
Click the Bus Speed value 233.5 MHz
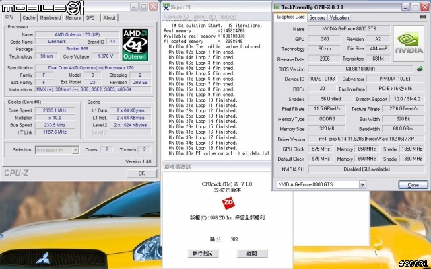pos(55,125)
